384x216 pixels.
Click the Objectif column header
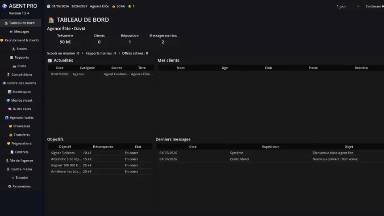point(65,147)
